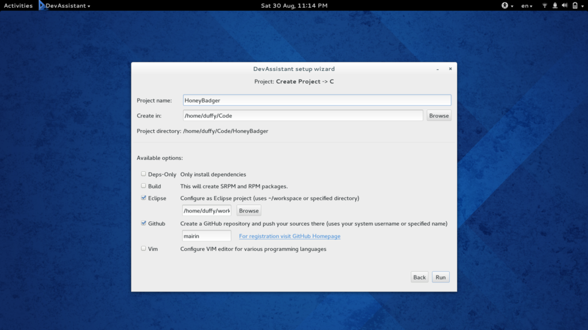Open the clock and calendar menu
Screen dimensions: 588x330
pos(294,6)
